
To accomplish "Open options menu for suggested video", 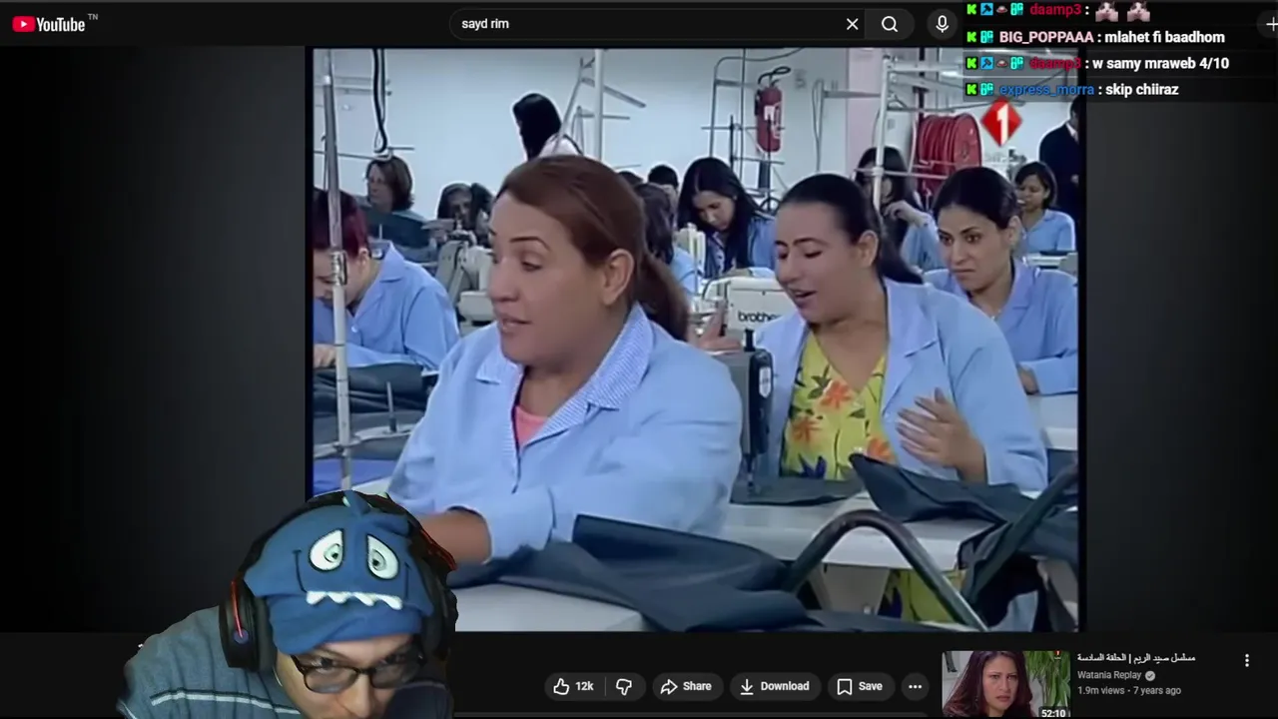I will coord(1246,660).
